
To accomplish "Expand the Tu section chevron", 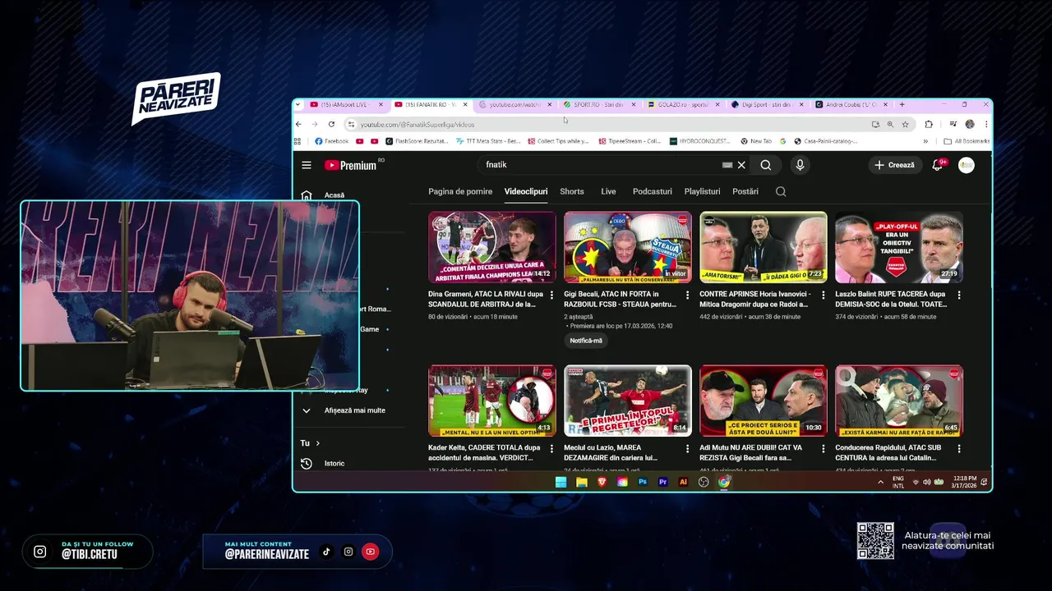I will 318,443.
